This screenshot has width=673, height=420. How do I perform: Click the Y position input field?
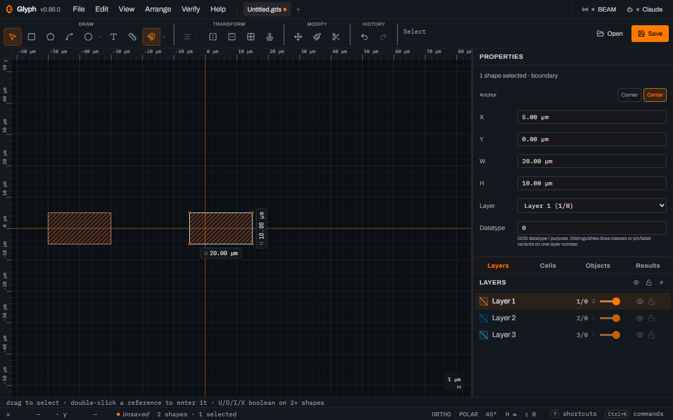point(592,139)
